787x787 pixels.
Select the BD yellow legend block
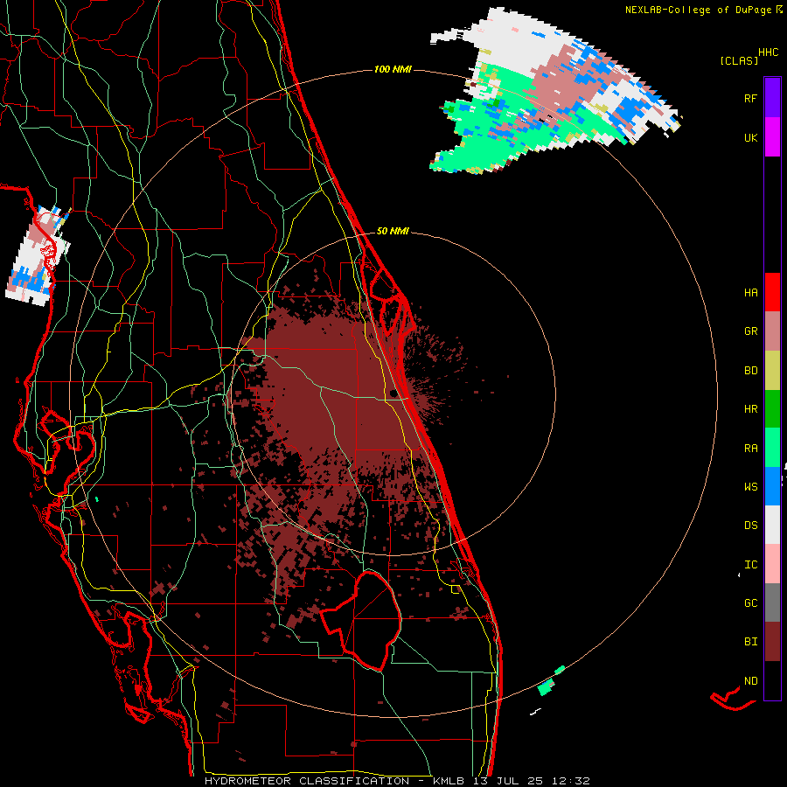[772, 370]
